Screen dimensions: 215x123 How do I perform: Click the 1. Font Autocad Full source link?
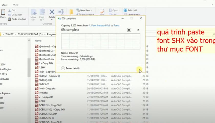pos(100,26)
